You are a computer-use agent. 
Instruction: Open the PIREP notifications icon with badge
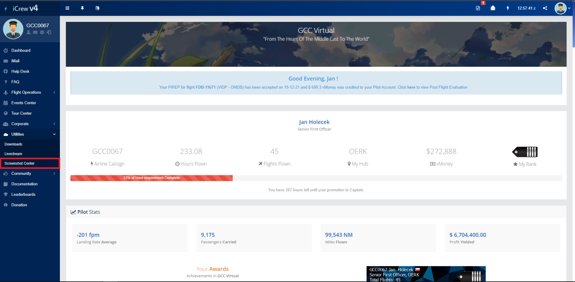[478, 8]
